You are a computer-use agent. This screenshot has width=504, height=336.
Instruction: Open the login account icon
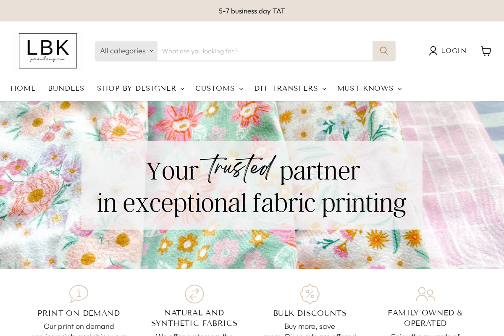pos(433,50)
